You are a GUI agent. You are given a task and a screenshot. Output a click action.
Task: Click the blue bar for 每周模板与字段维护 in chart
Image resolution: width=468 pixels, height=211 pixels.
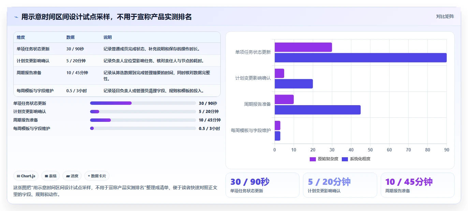coord(277,136)
